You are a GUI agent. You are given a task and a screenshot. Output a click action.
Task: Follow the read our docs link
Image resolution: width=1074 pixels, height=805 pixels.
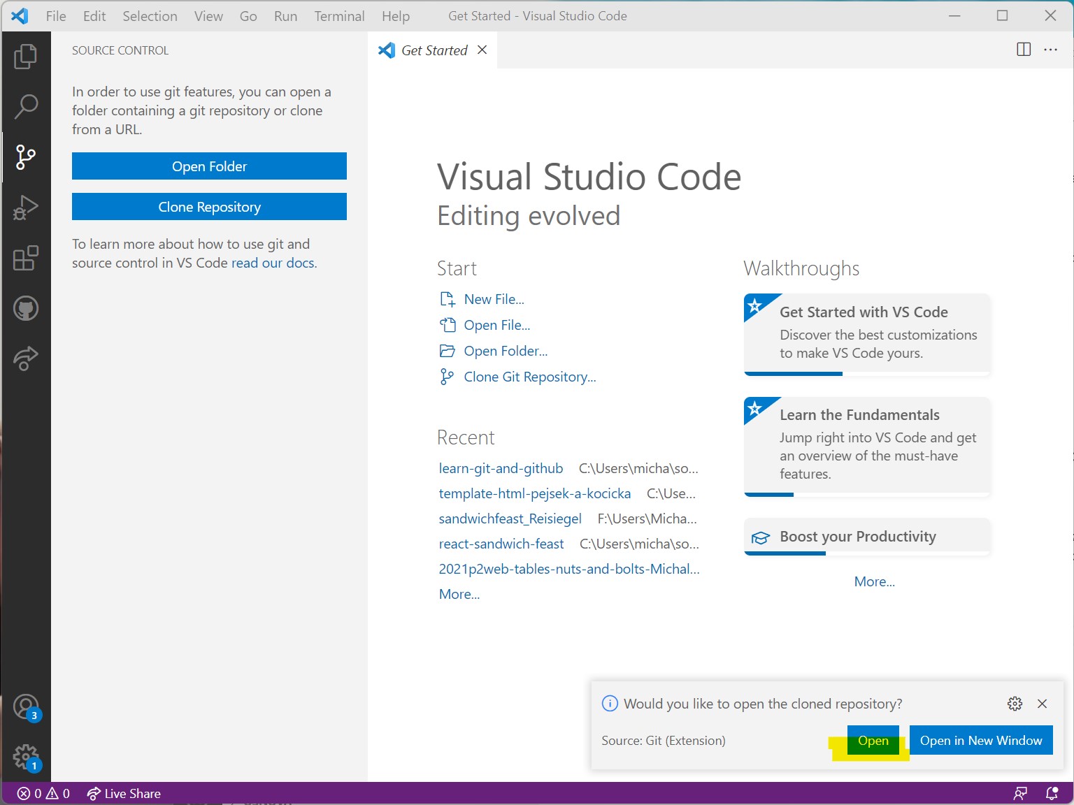(x=274, y=263)
